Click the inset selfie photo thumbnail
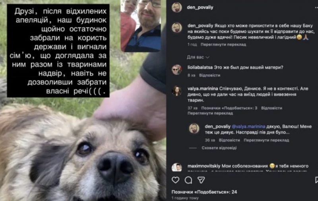The height and width of the screenshot is (201, 318). [x=141, y=25]
